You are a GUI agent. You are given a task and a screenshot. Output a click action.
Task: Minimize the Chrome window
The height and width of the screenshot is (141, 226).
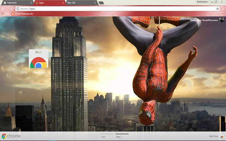212,1
